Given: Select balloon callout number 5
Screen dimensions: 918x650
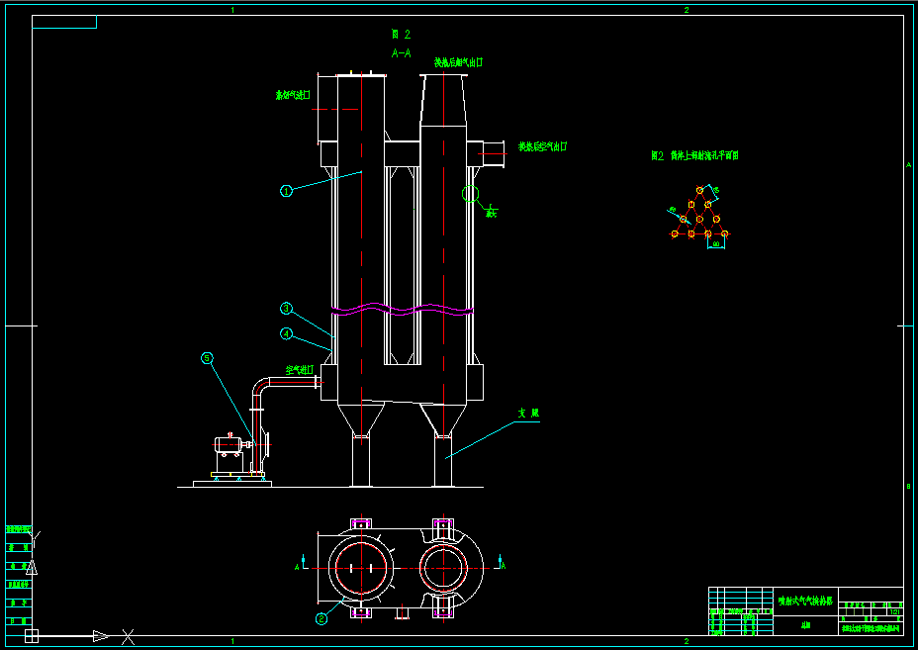Looking at the screenshot, I should coord(208,359).
